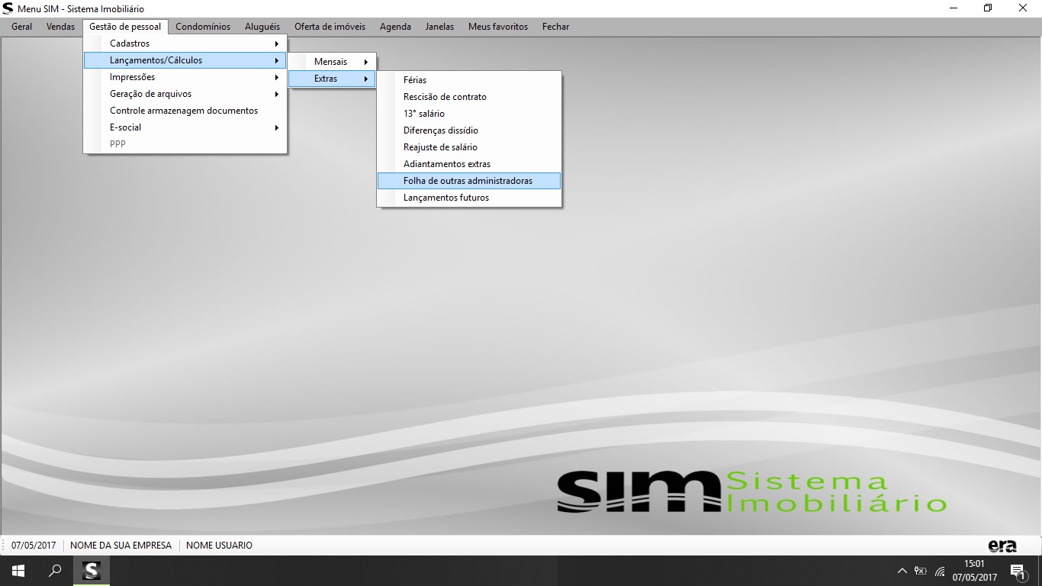Open the taskbar clock and date

(974, 571)
